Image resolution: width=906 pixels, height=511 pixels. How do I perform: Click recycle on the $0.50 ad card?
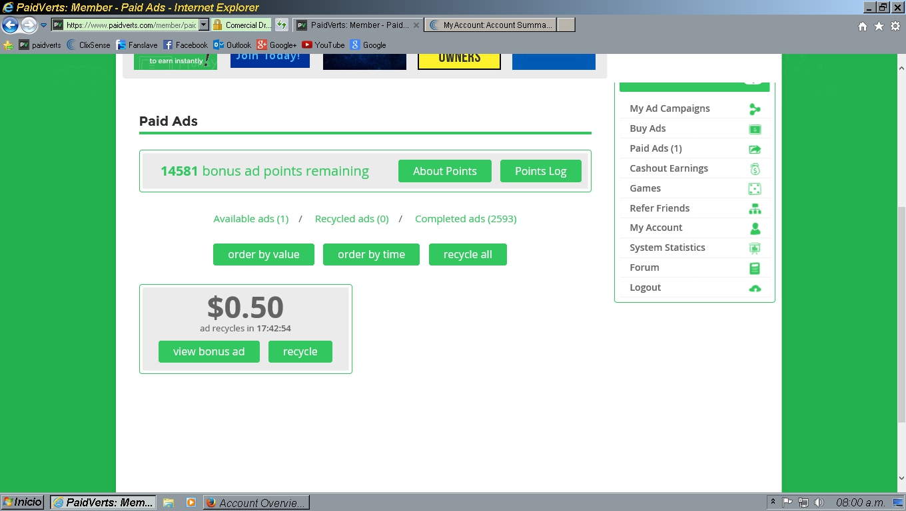pos(300,352)
